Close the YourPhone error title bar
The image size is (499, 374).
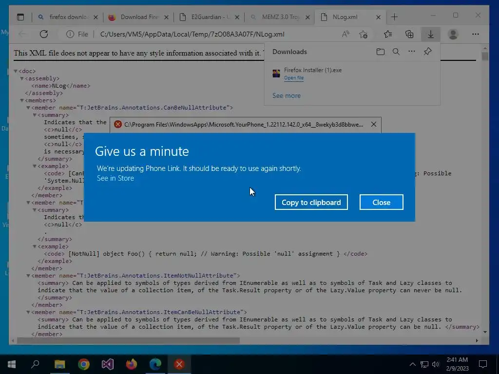tap(374, 124)
